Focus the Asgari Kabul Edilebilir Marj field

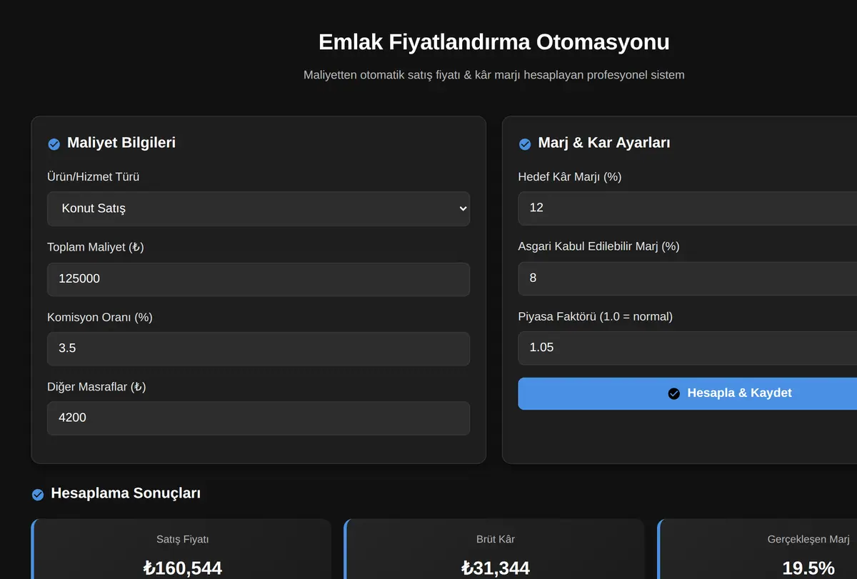pyautogui.click(x=687, y=278)
